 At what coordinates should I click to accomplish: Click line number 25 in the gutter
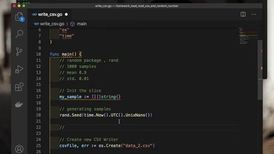pos(39,145)
